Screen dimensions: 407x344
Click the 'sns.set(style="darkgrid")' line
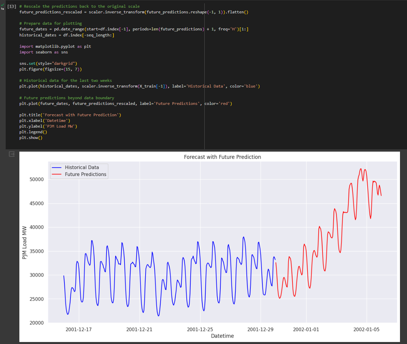tap(48, 63)
